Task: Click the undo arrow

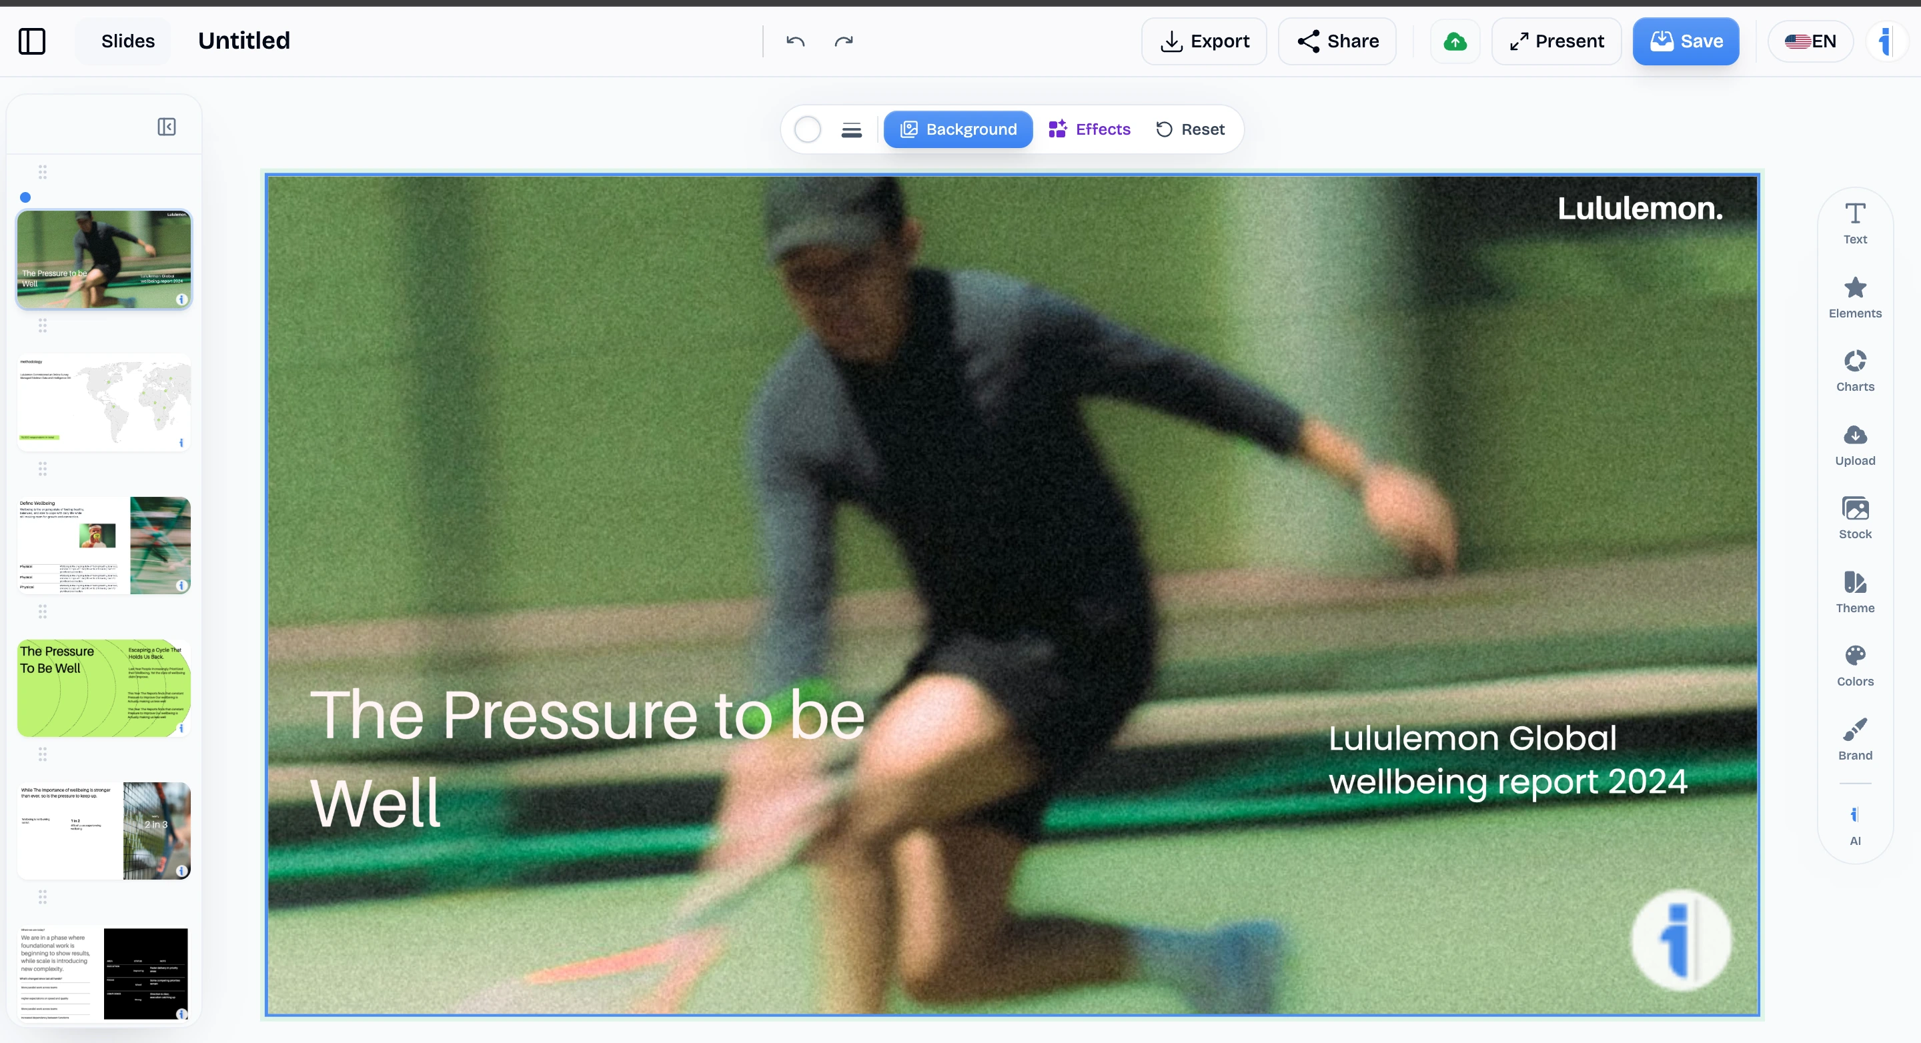Action: (795, 41)
